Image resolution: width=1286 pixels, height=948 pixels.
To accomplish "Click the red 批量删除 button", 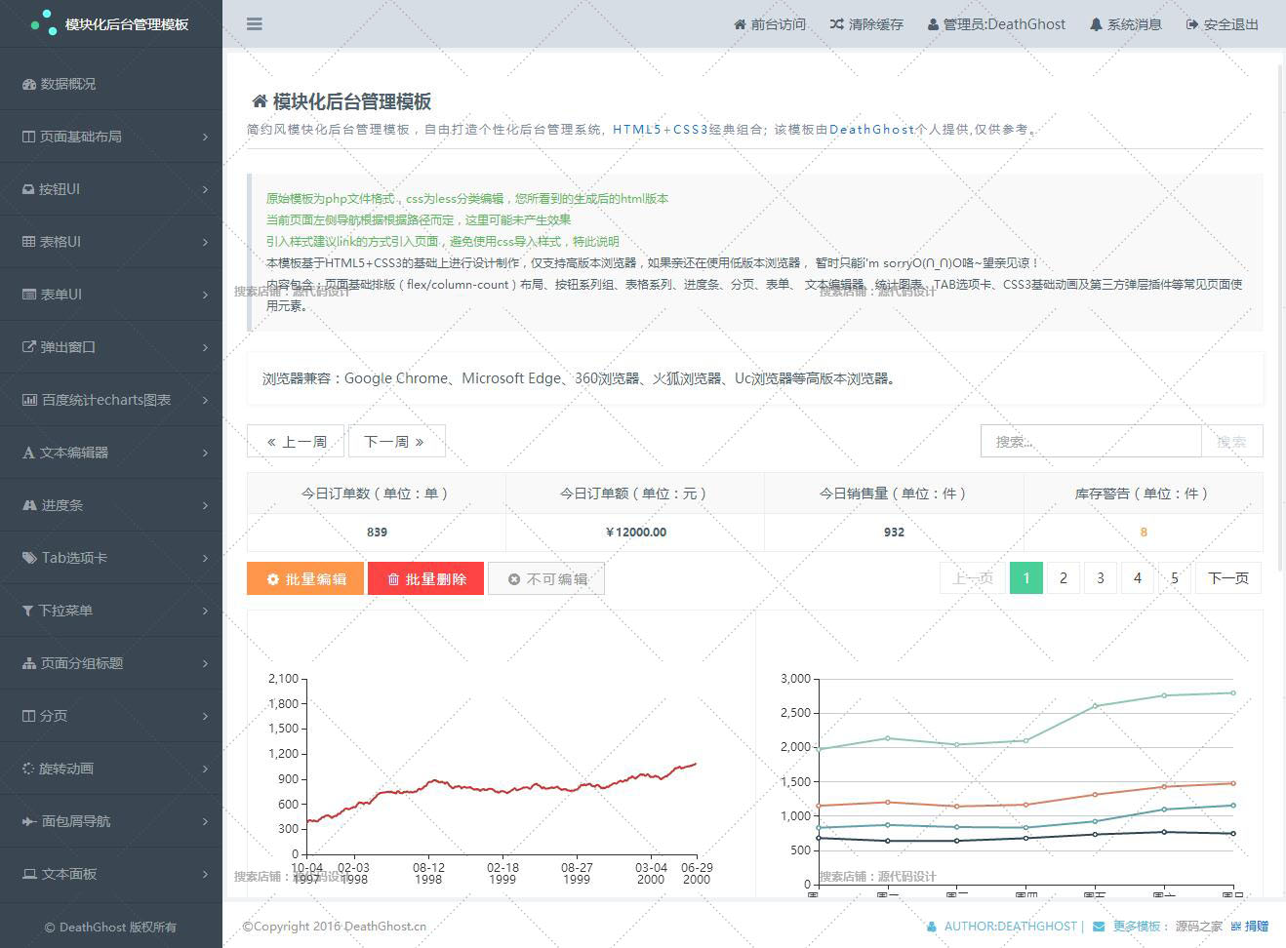I will pyautogui.click(x=425, y=579).
